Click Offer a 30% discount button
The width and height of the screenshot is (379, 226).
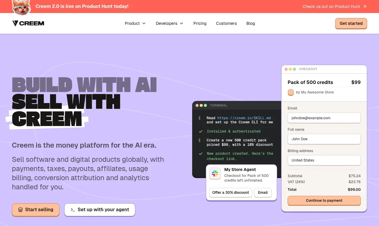(x=231, y=193)
